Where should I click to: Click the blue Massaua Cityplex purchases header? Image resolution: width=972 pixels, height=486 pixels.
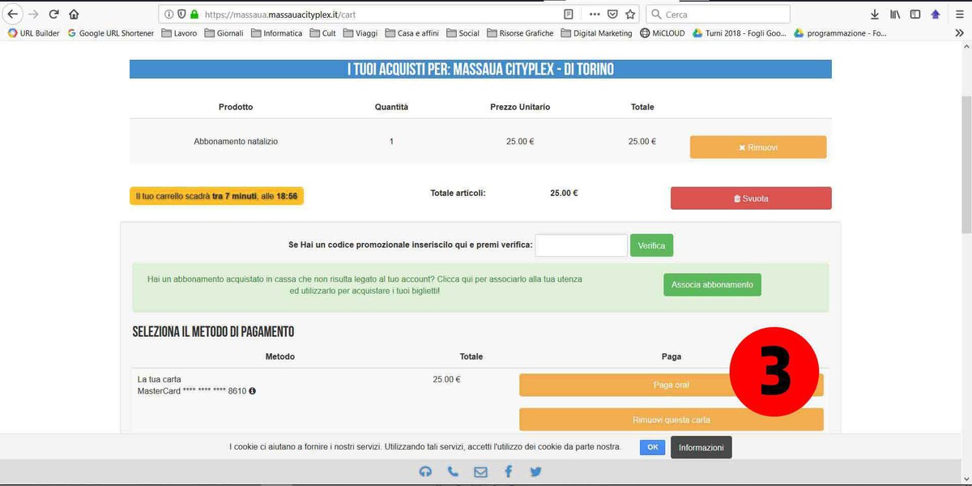pos(480,70)
